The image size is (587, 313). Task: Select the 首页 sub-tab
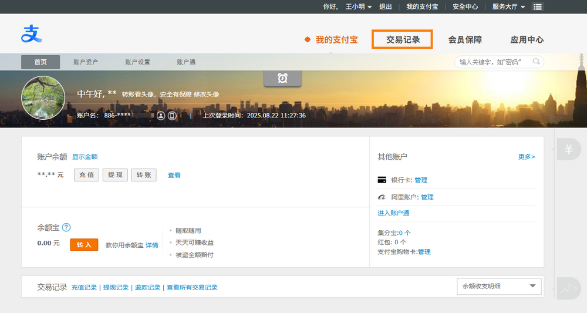point(41,62)
